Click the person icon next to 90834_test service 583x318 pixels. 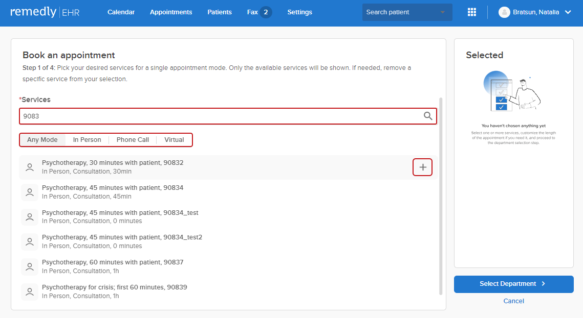tap(29, 216)
